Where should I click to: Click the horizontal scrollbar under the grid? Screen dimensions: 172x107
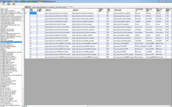pyautogui.click(x=98, y=106)
